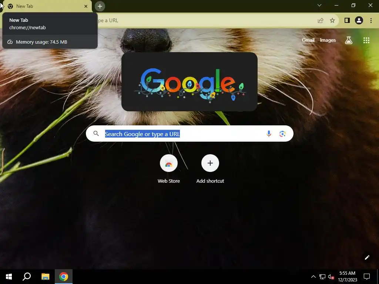Click the Chrome taskbar icon
Viewport: 379px width, 284px height.
(x=64, y=277)
